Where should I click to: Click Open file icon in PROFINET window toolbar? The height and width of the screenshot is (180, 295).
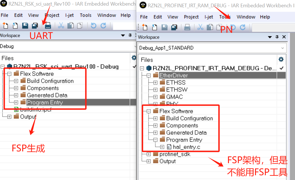pos(155,27)
